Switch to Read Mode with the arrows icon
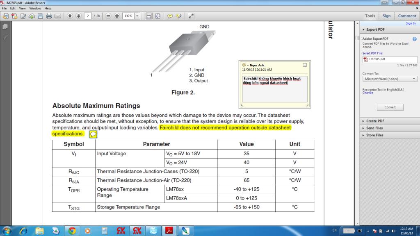 coord(191,16)
